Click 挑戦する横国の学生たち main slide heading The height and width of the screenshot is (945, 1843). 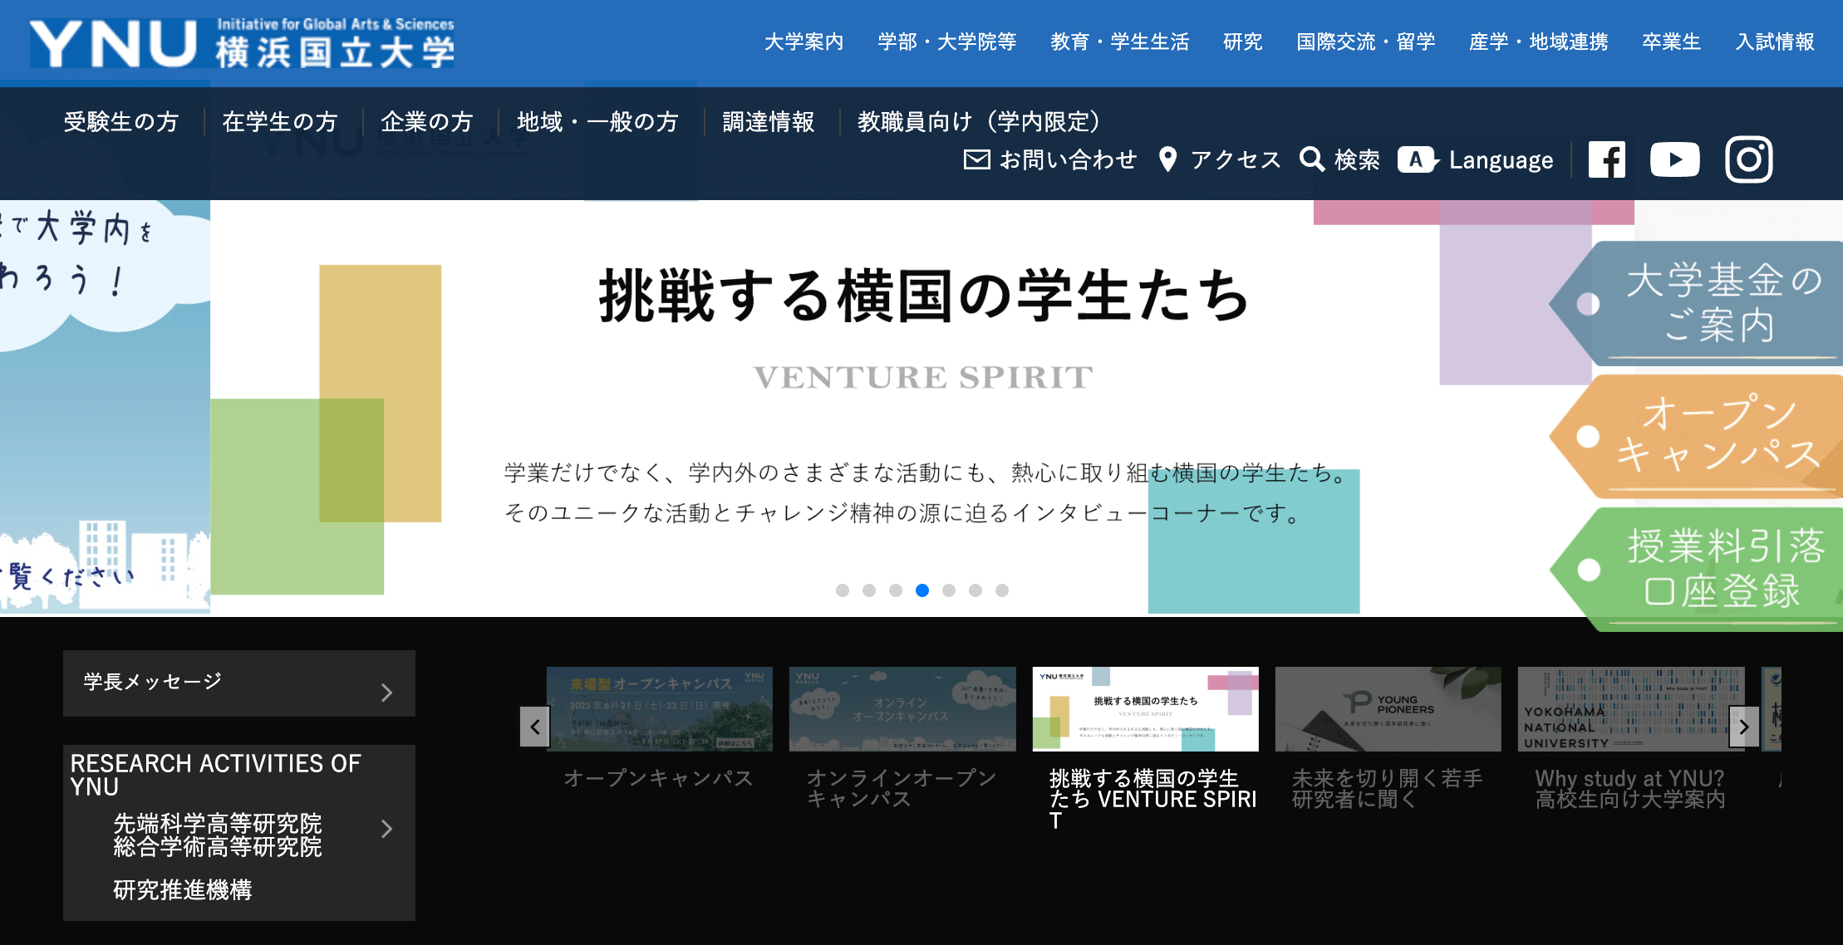click(x=924, y=295)
